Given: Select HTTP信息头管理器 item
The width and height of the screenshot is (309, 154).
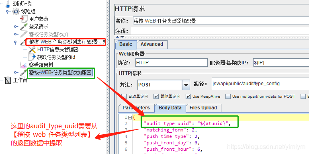Looking at the screenshot, I should click(x=58, y=49).
